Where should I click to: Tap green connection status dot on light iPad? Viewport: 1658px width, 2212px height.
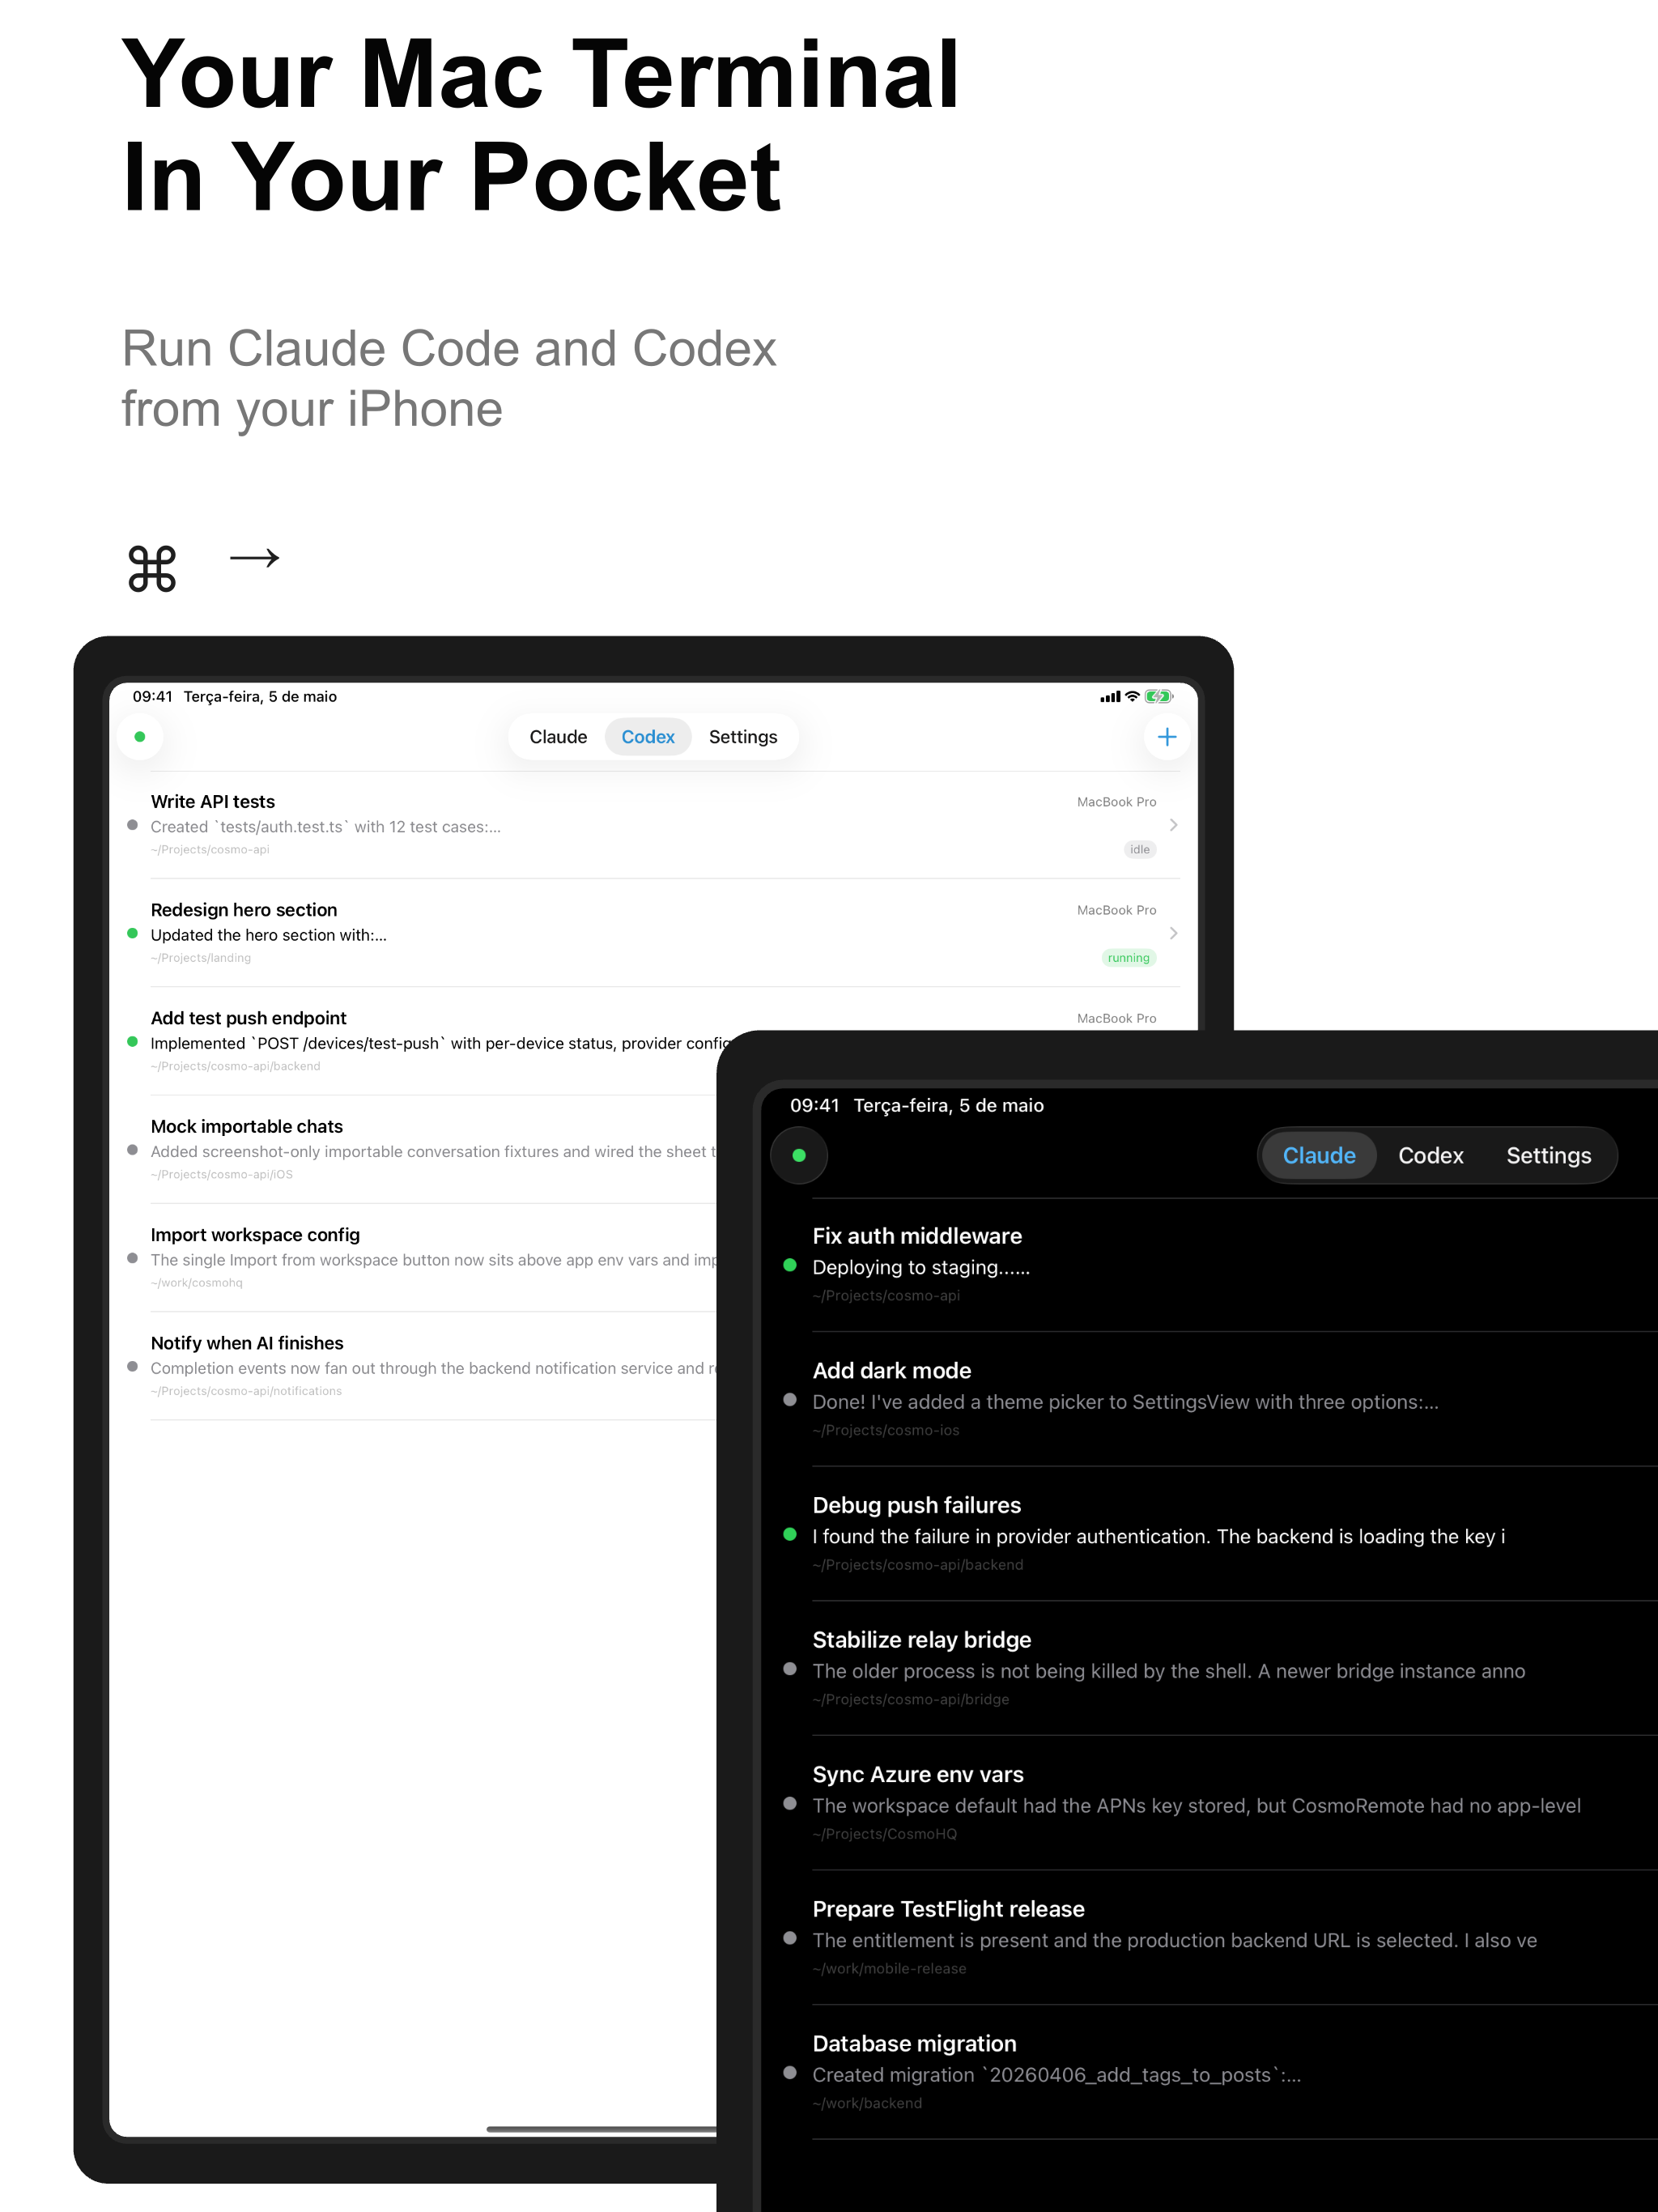pos(140,737)
